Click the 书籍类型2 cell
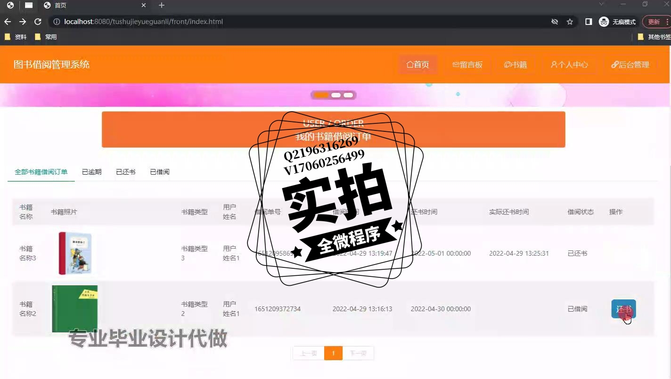 coord(194,309)
